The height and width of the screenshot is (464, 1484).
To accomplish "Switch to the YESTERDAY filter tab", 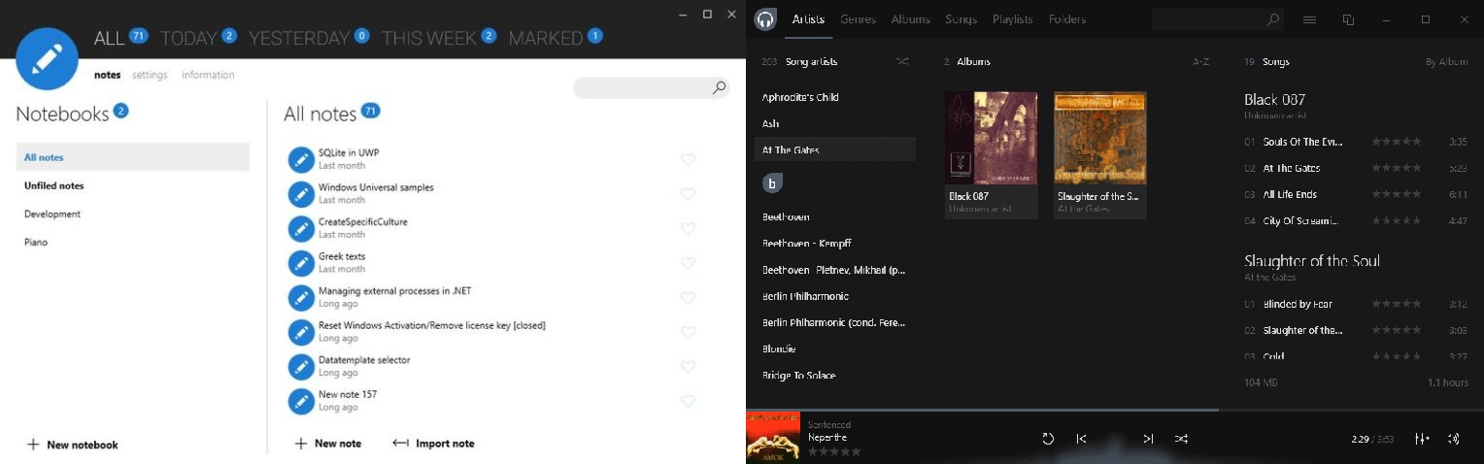I will (298, 38).
